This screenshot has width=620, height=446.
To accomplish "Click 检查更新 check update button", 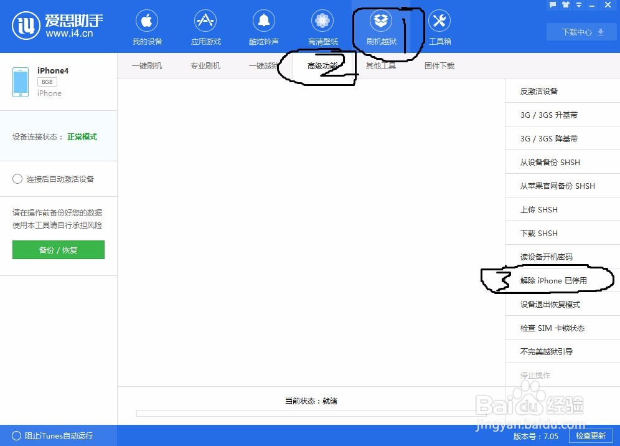I will tap(590, 435).
